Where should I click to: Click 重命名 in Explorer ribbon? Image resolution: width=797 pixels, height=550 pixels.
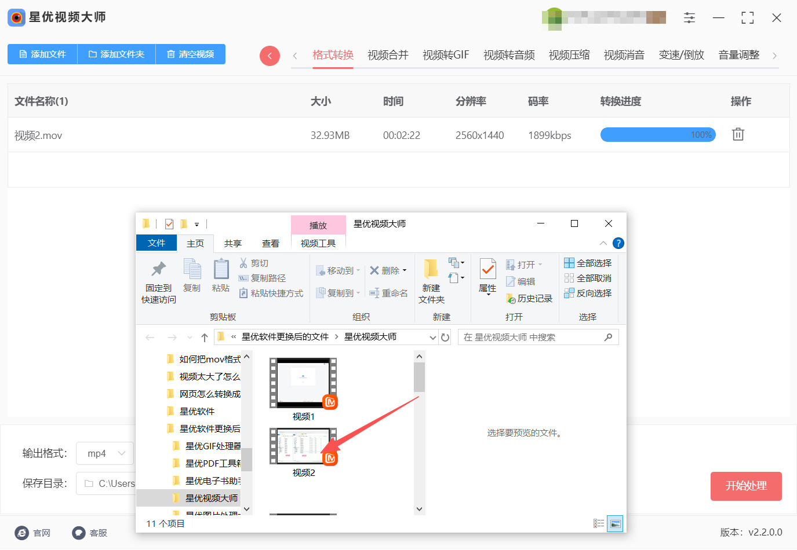(388, 294)
